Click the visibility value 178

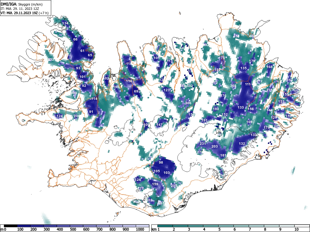(x=267, y=128)
